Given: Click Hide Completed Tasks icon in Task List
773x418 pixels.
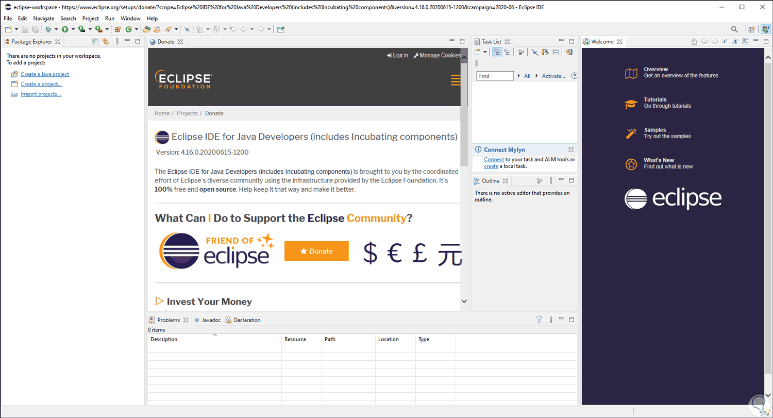Looking at the screenshot, I should pos(535,52).
